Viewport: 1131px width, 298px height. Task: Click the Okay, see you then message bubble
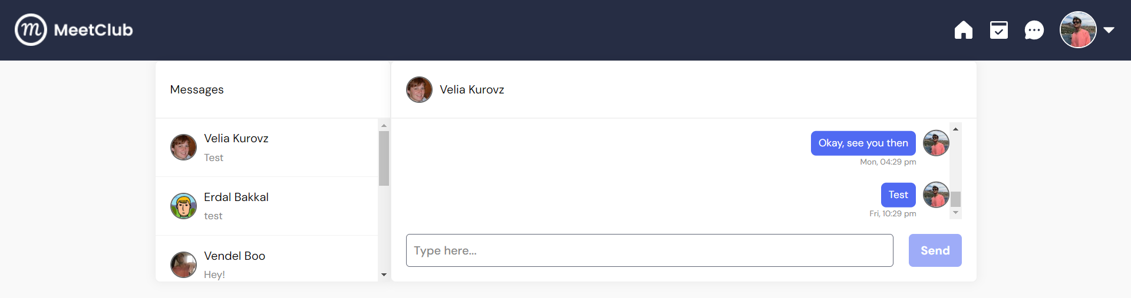tap(863, 143)
